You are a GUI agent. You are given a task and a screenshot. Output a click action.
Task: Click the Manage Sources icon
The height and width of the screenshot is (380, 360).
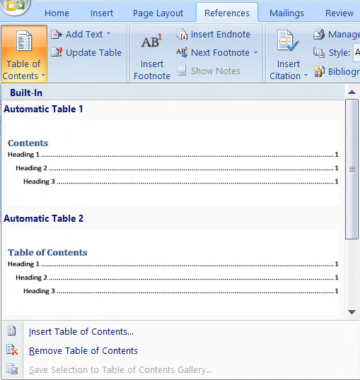pyautogui.click(x=319, y=34)
